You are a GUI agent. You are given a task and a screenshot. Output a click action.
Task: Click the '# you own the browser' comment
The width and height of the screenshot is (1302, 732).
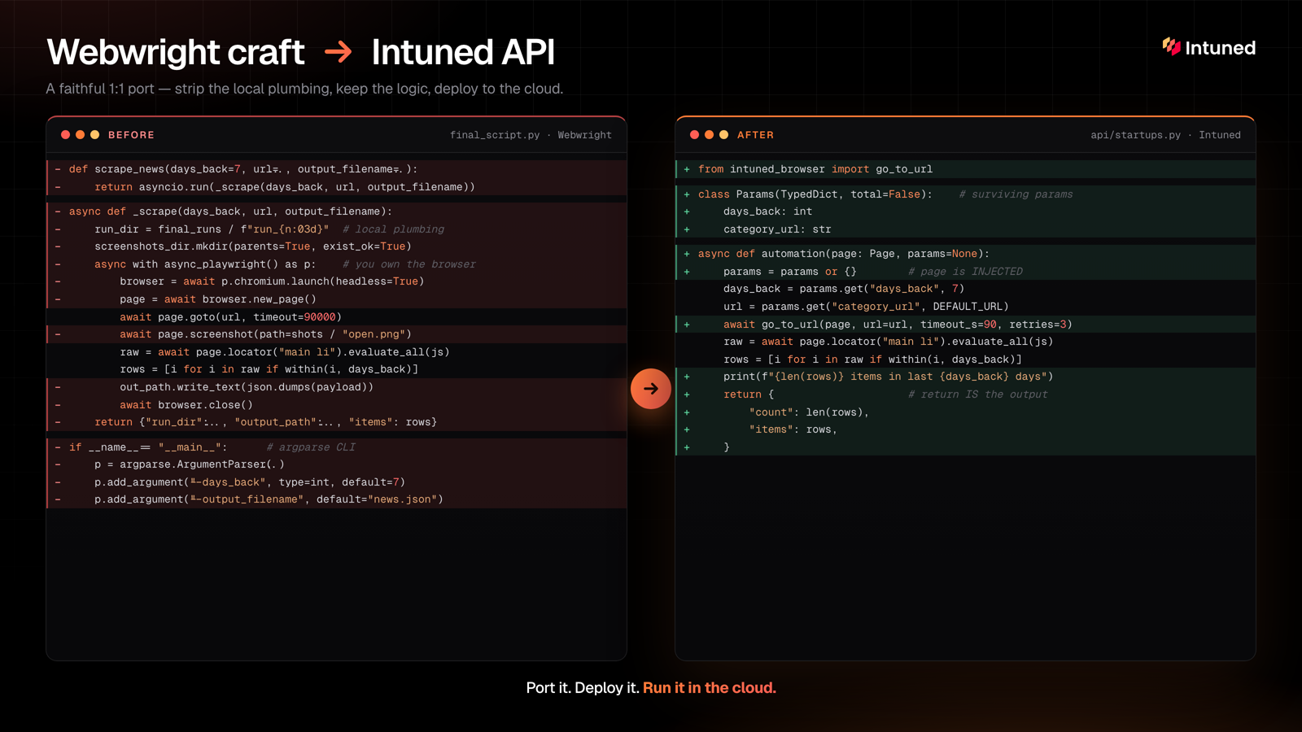[x=409, y=264]
